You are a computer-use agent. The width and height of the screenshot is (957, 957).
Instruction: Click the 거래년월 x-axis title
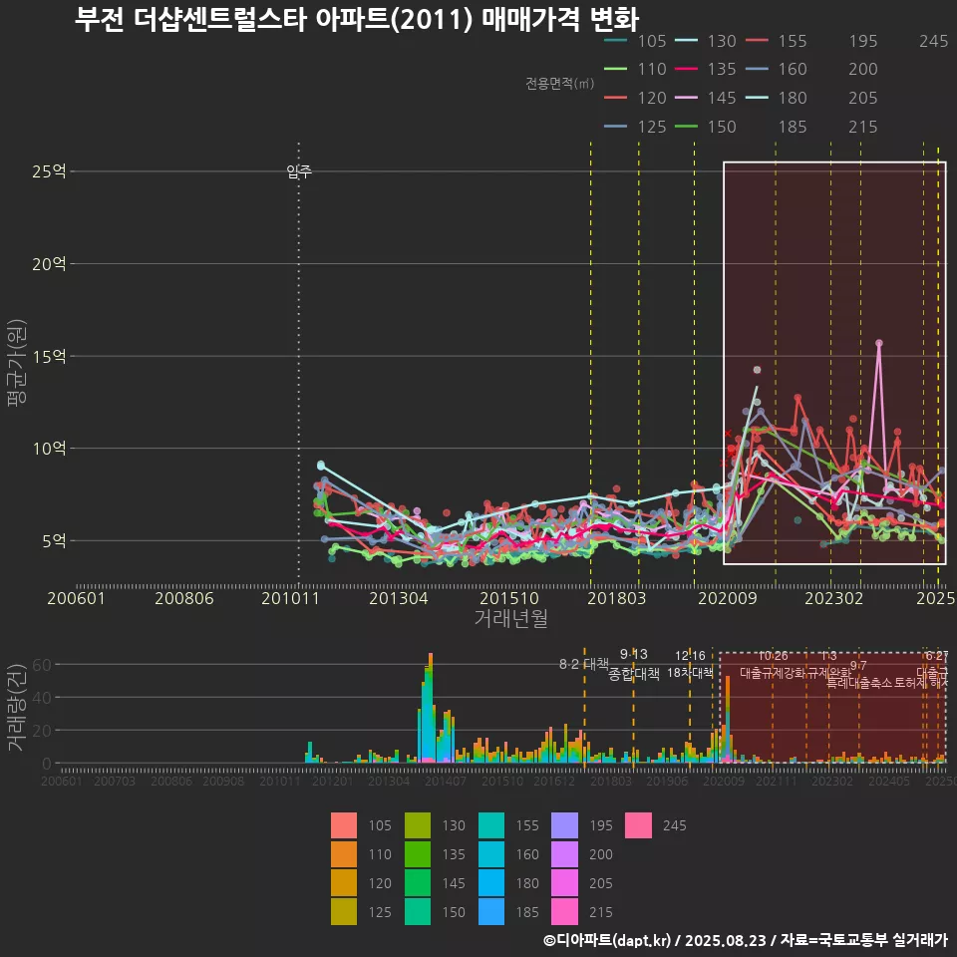click(x=510, y=618)
